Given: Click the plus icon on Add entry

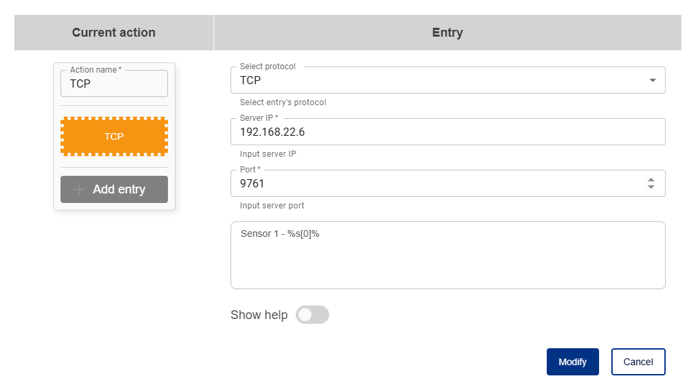Looking at the screenshot, I should (x=79, y=189).
